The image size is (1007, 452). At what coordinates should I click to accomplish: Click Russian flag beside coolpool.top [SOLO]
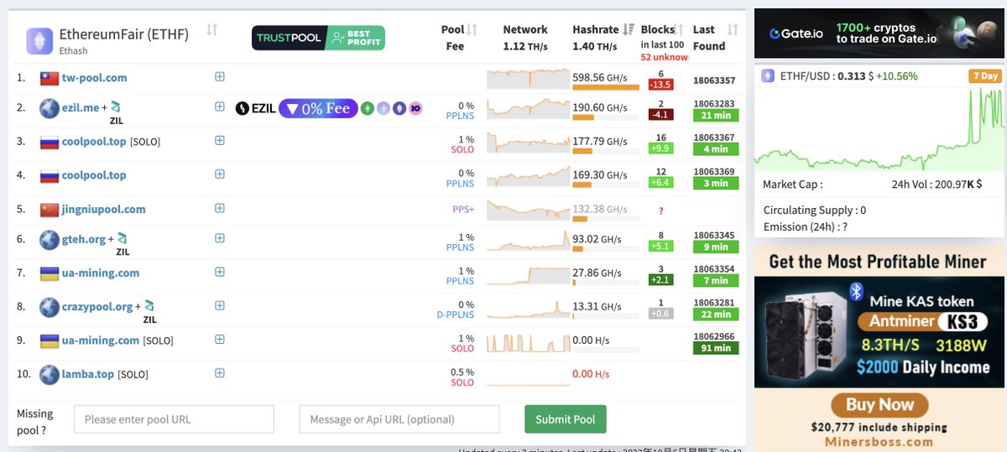tap(50, 142)
